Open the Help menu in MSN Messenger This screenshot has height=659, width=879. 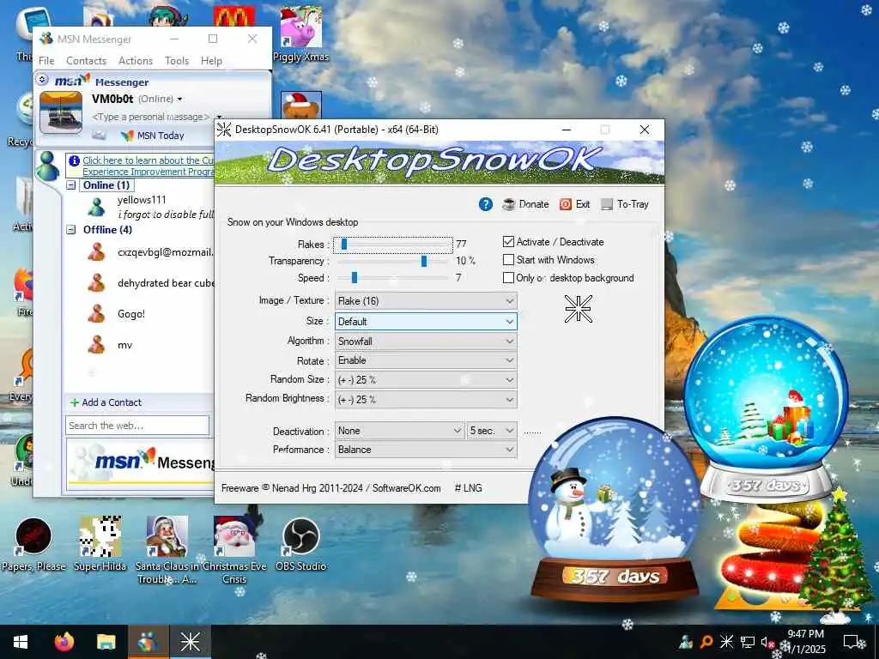coord(211,61)
